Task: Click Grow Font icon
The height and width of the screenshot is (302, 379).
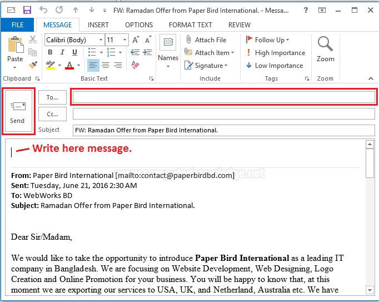Action: (136, 39)
